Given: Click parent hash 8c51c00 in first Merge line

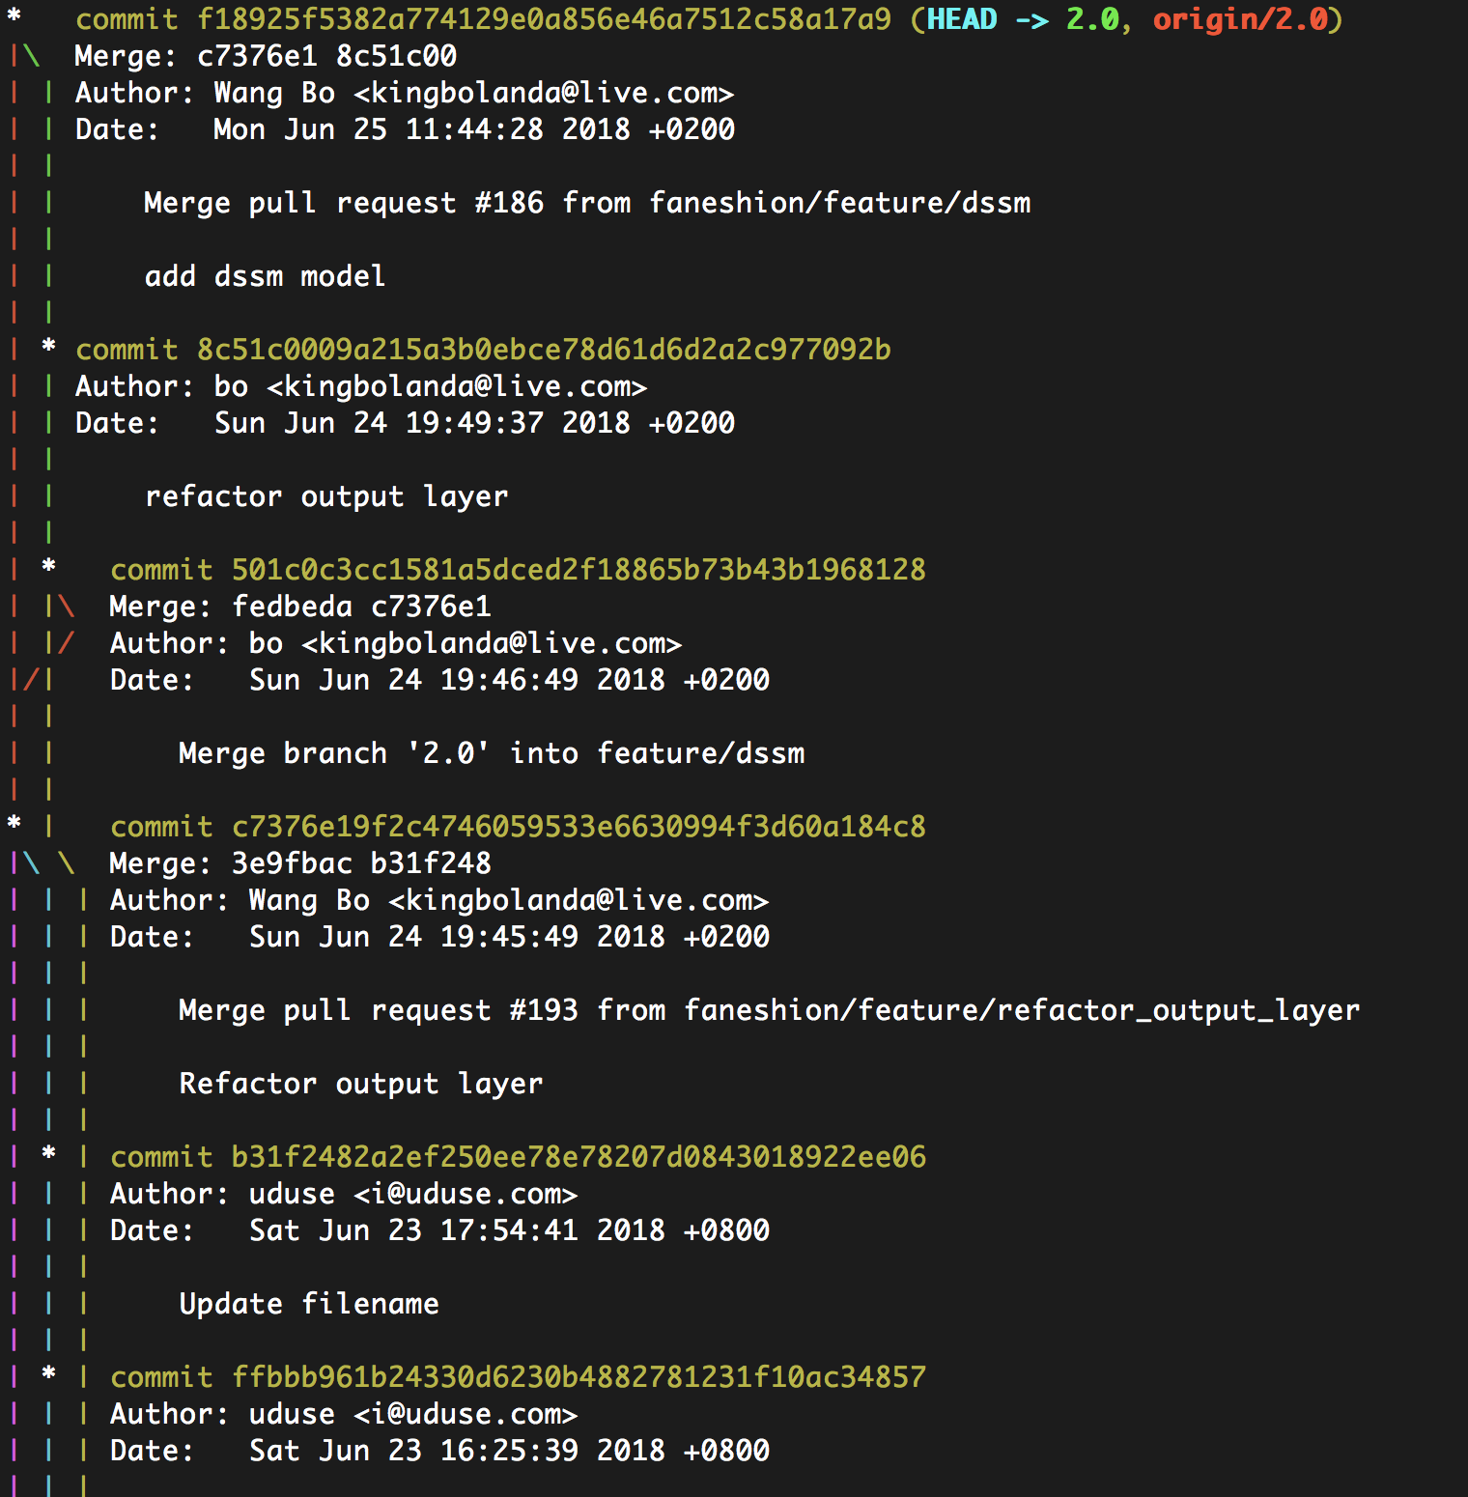Looking at the screenshot, I should pyautogui.click(x=396, y=56).
